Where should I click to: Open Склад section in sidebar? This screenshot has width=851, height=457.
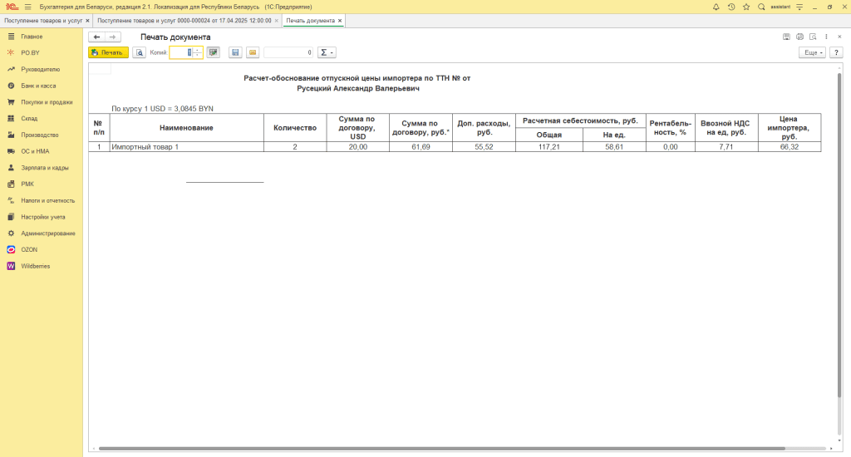pyautogui.click(x=42, y=118)
